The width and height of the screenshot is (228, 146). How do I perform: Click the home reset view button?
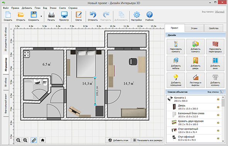[43, 140]
